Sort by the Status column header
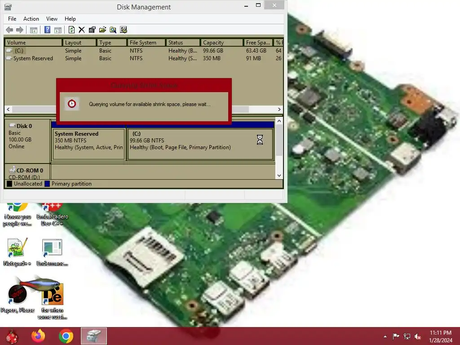This screenshot has width=460, height=345. (x=183, y=43)
